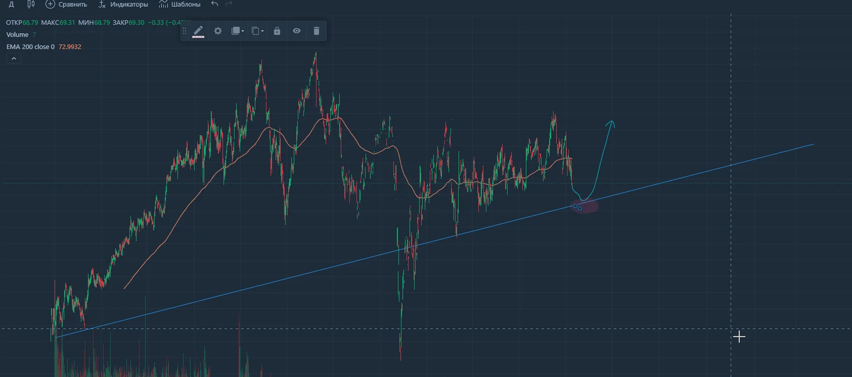Hide the selected drawing with eye icon

297,31
